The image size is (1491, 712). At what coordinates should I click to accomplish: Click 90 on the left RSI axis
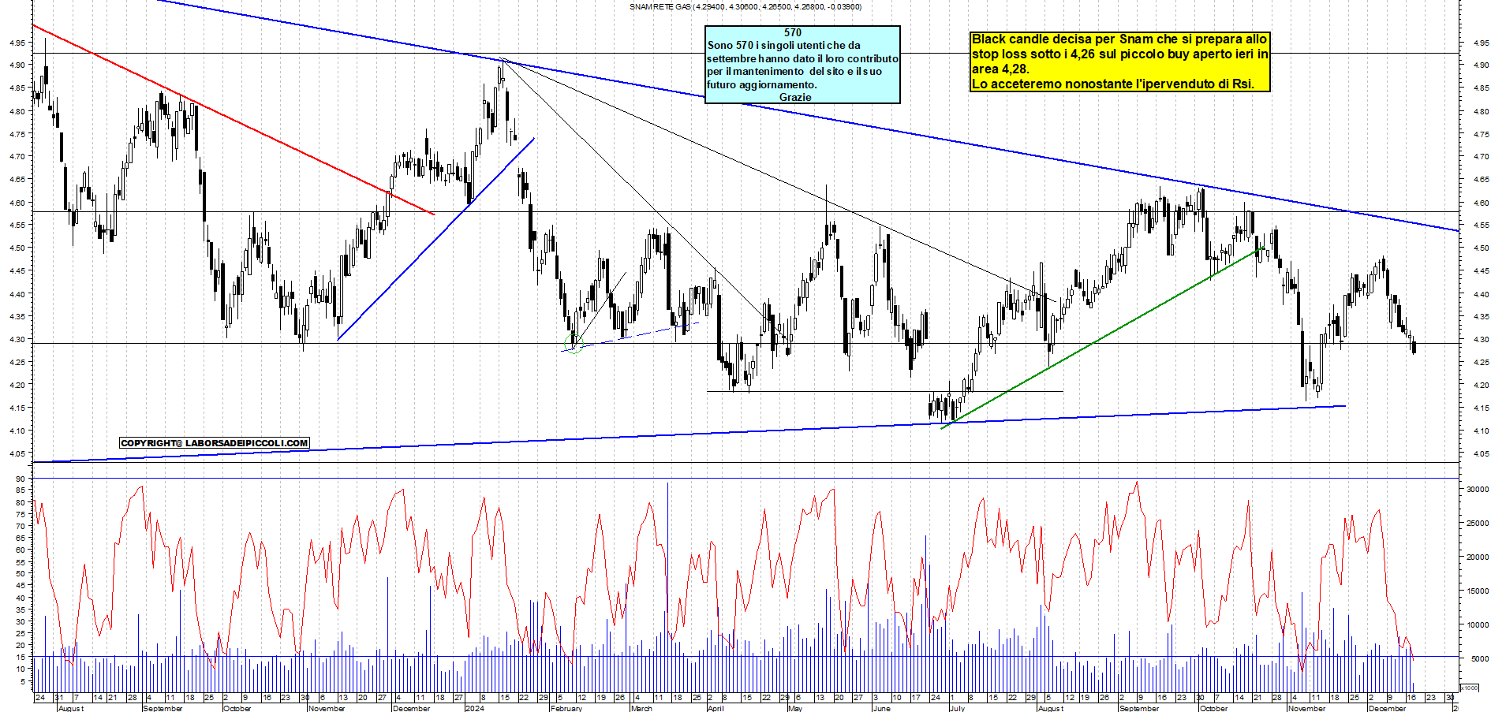coord(21,479)
